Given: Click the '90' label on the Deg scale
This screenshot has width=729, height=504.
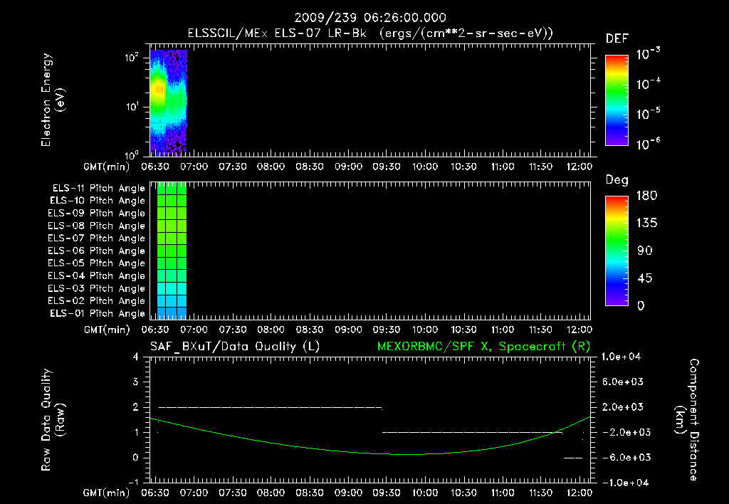Looking at the screenshot, I should (645, 251).
